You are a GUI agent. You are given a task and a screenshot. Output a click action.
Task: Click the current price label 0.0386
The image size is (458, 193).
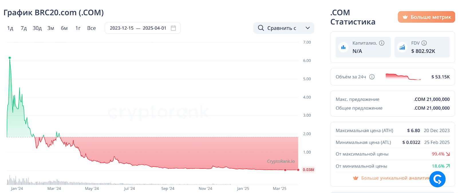pos(308,170)
